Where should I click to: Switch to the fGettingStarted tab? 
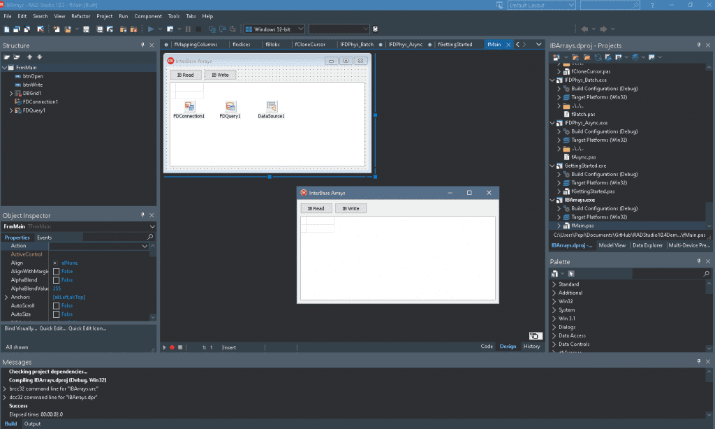click(x=455, y=44)
